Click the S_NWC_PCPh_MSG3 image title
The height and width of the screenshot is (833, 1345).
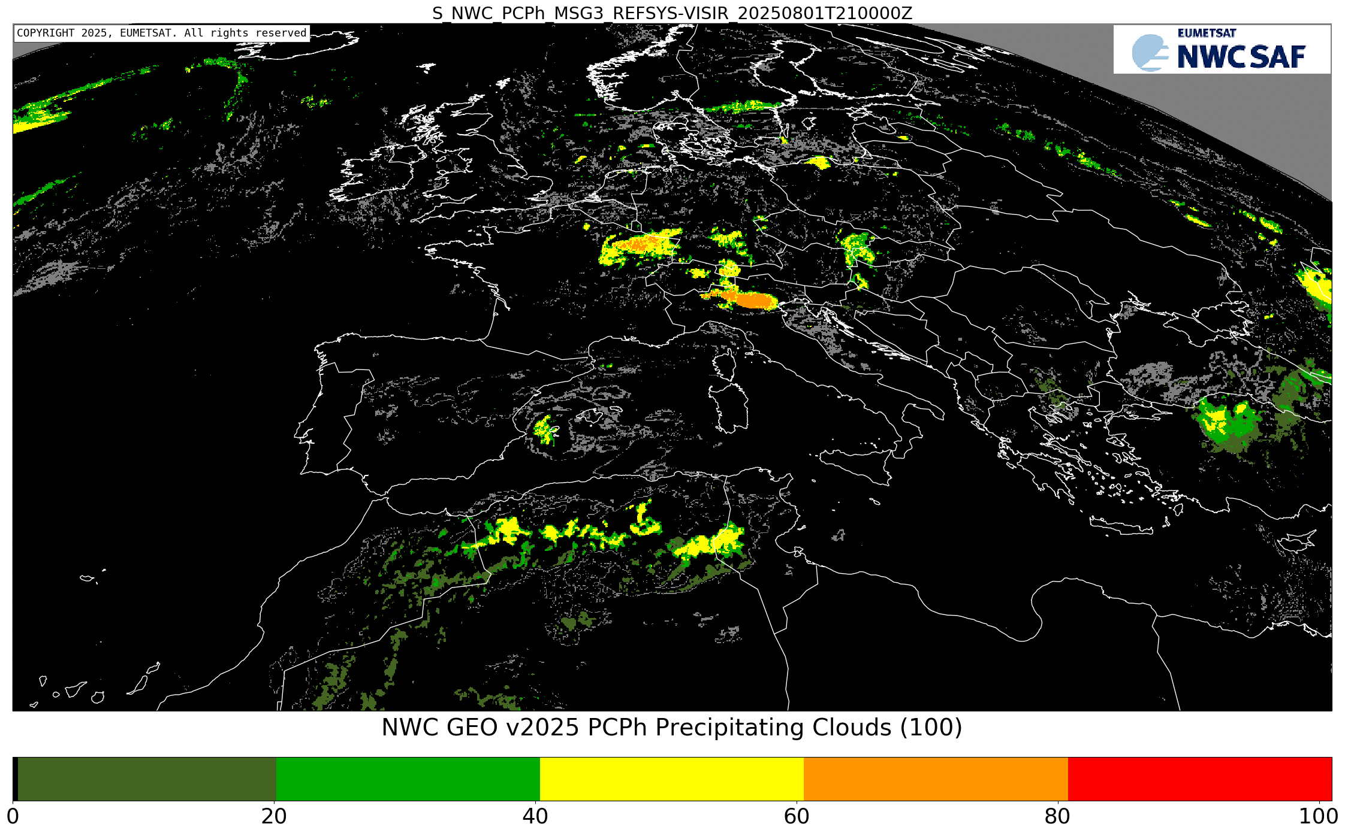coord(672,13)
